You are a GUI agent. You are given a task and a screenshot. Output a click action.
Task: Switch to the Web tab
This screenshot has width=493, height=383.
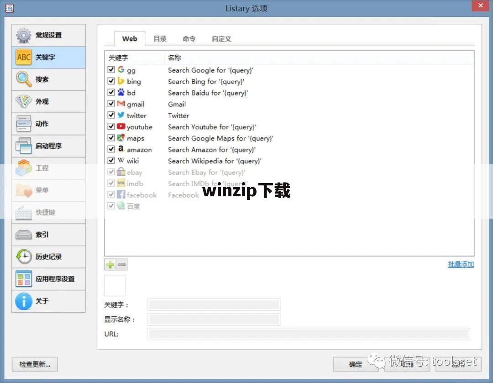coord(130,39)
